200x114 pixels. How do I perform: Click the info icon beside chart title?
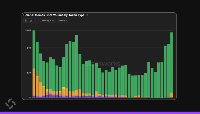[x=87, y=15]
